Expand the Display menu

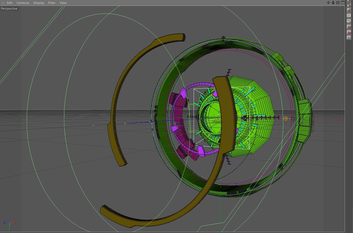coord(39,3)
